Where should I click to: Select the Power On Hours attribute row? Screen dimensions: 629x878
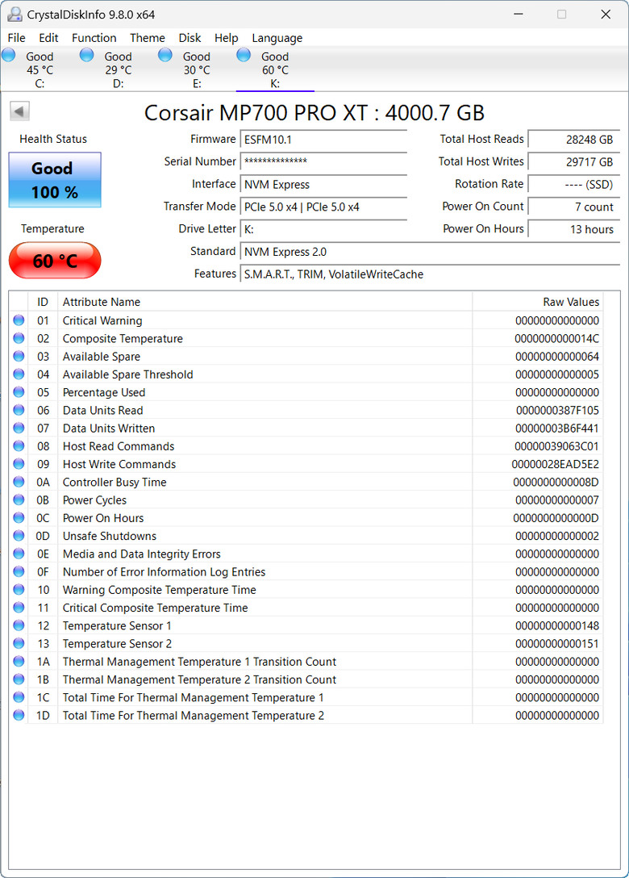tap(306, 517)
